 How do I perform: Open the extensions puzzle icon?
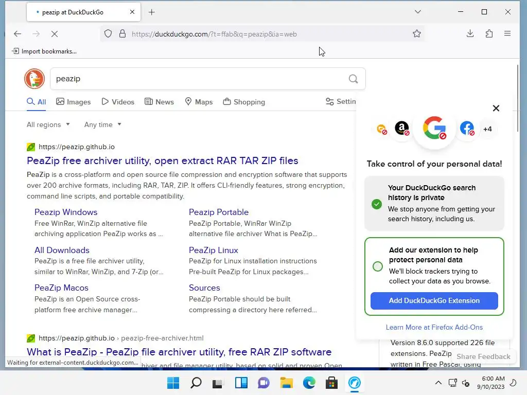coord(489,33)
